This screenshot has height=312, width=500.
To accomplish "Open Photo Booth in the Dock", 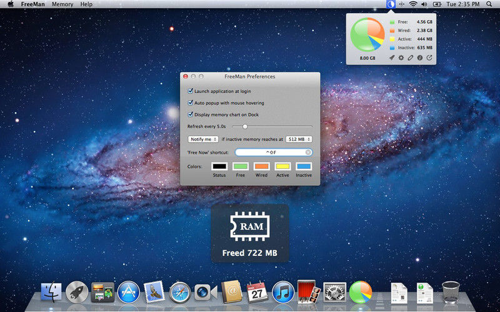I will (x=309, y=292).
